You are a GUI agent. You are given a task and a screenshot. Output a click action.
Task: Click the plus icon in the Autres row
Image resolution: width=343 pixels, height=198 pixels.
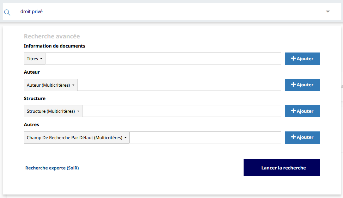click(293, 137)
